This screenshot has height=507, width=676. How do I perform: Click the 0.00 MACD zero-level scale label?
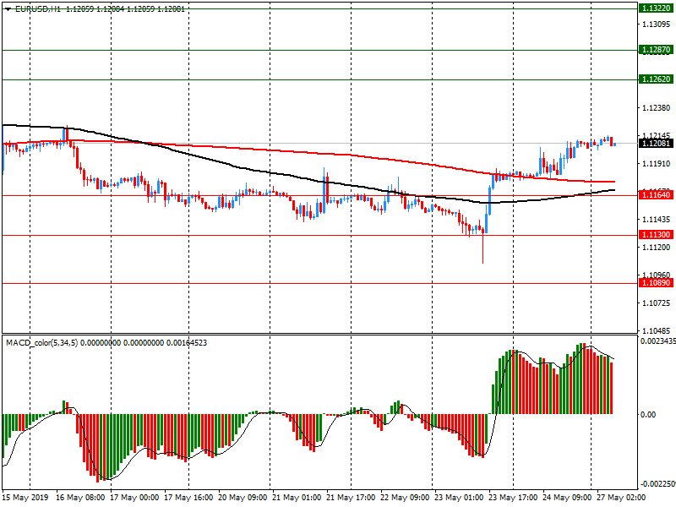point(647,414)
